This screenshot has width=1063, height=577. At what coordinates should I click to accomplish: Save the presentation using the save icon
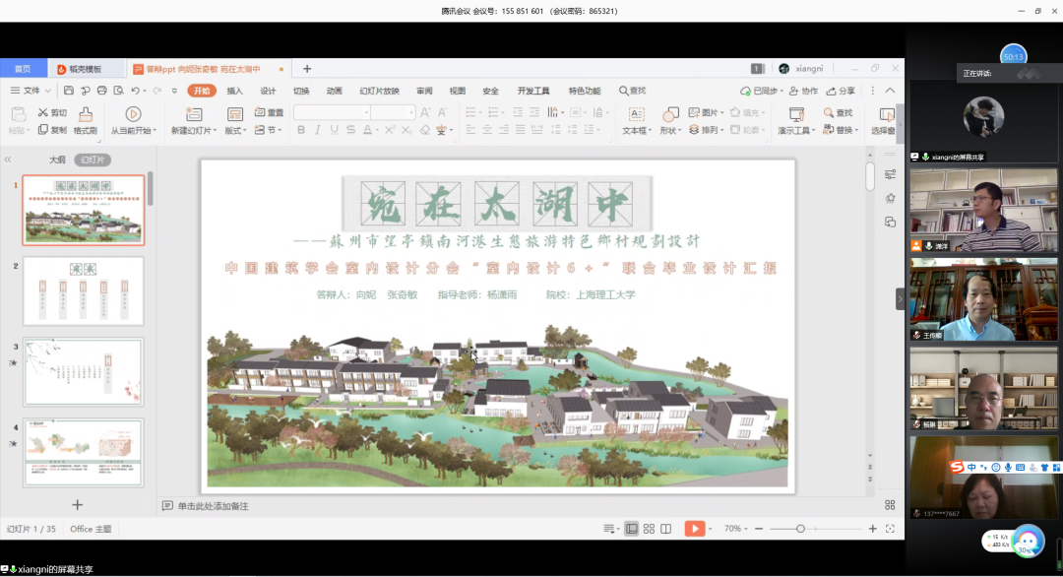tap(69, 91)
